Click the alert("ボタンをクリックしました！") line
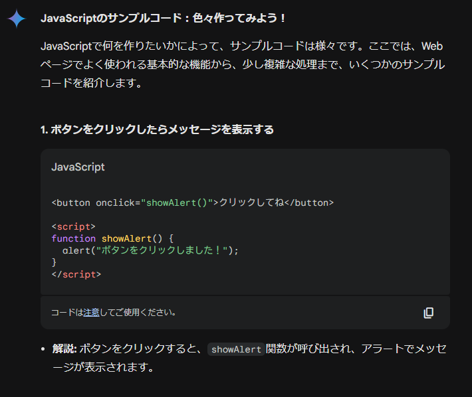Image resolution: width=472 pixels, height=397 pixels. pyautogui.click(x=150, y=250)
